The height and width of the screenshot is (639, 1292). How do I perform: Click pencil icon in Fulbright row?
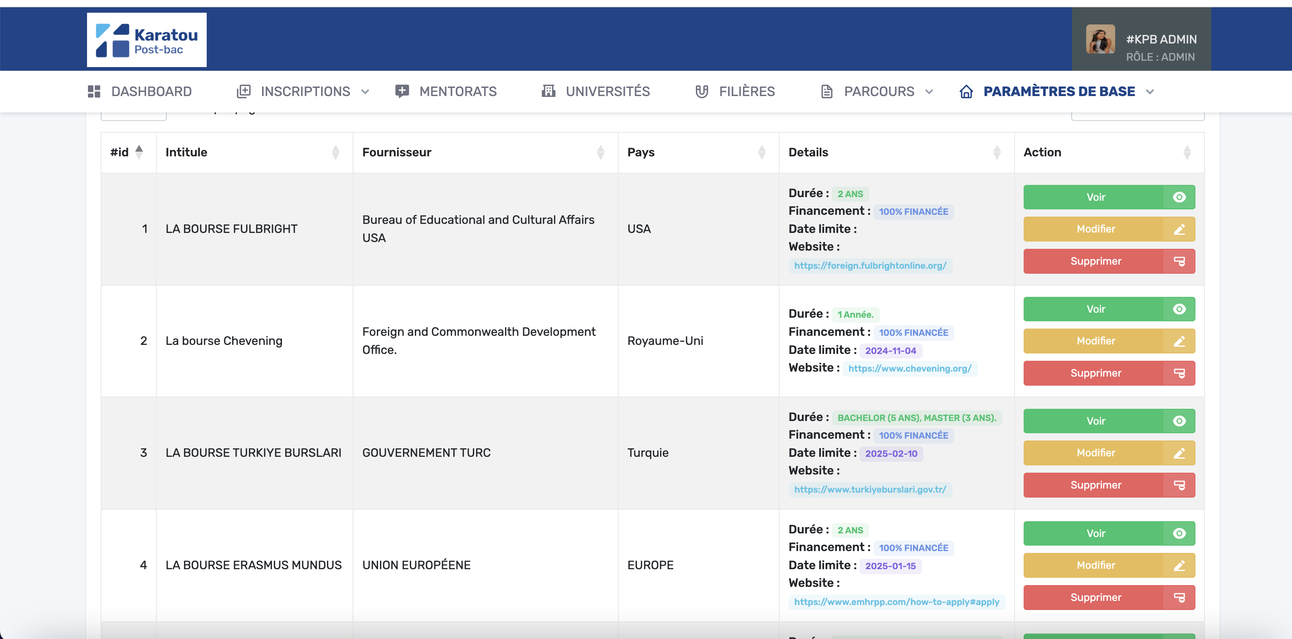pos(1179,229)
